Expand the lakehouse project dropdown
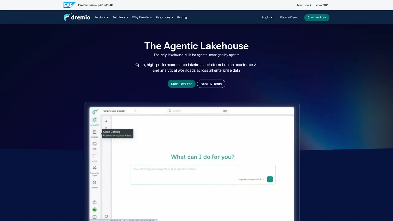The width and height of the screenshot is (393, 221). click(120, 111)
